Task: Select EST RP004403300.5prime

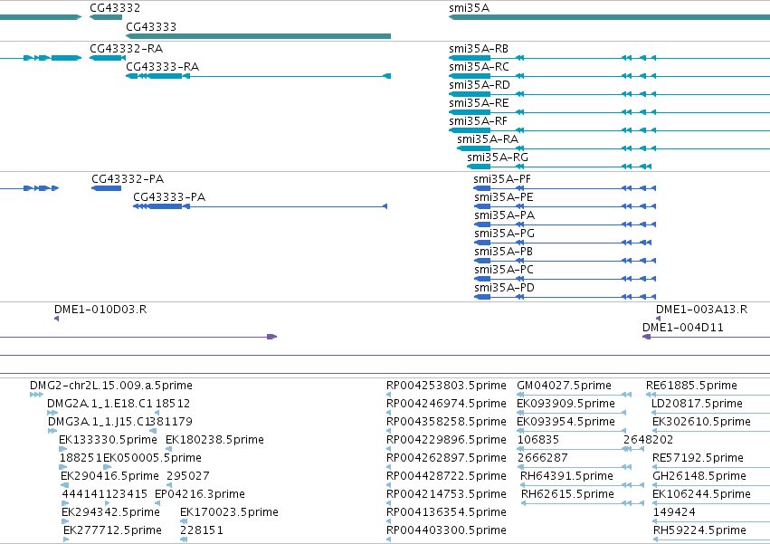Action: [446, 530]
